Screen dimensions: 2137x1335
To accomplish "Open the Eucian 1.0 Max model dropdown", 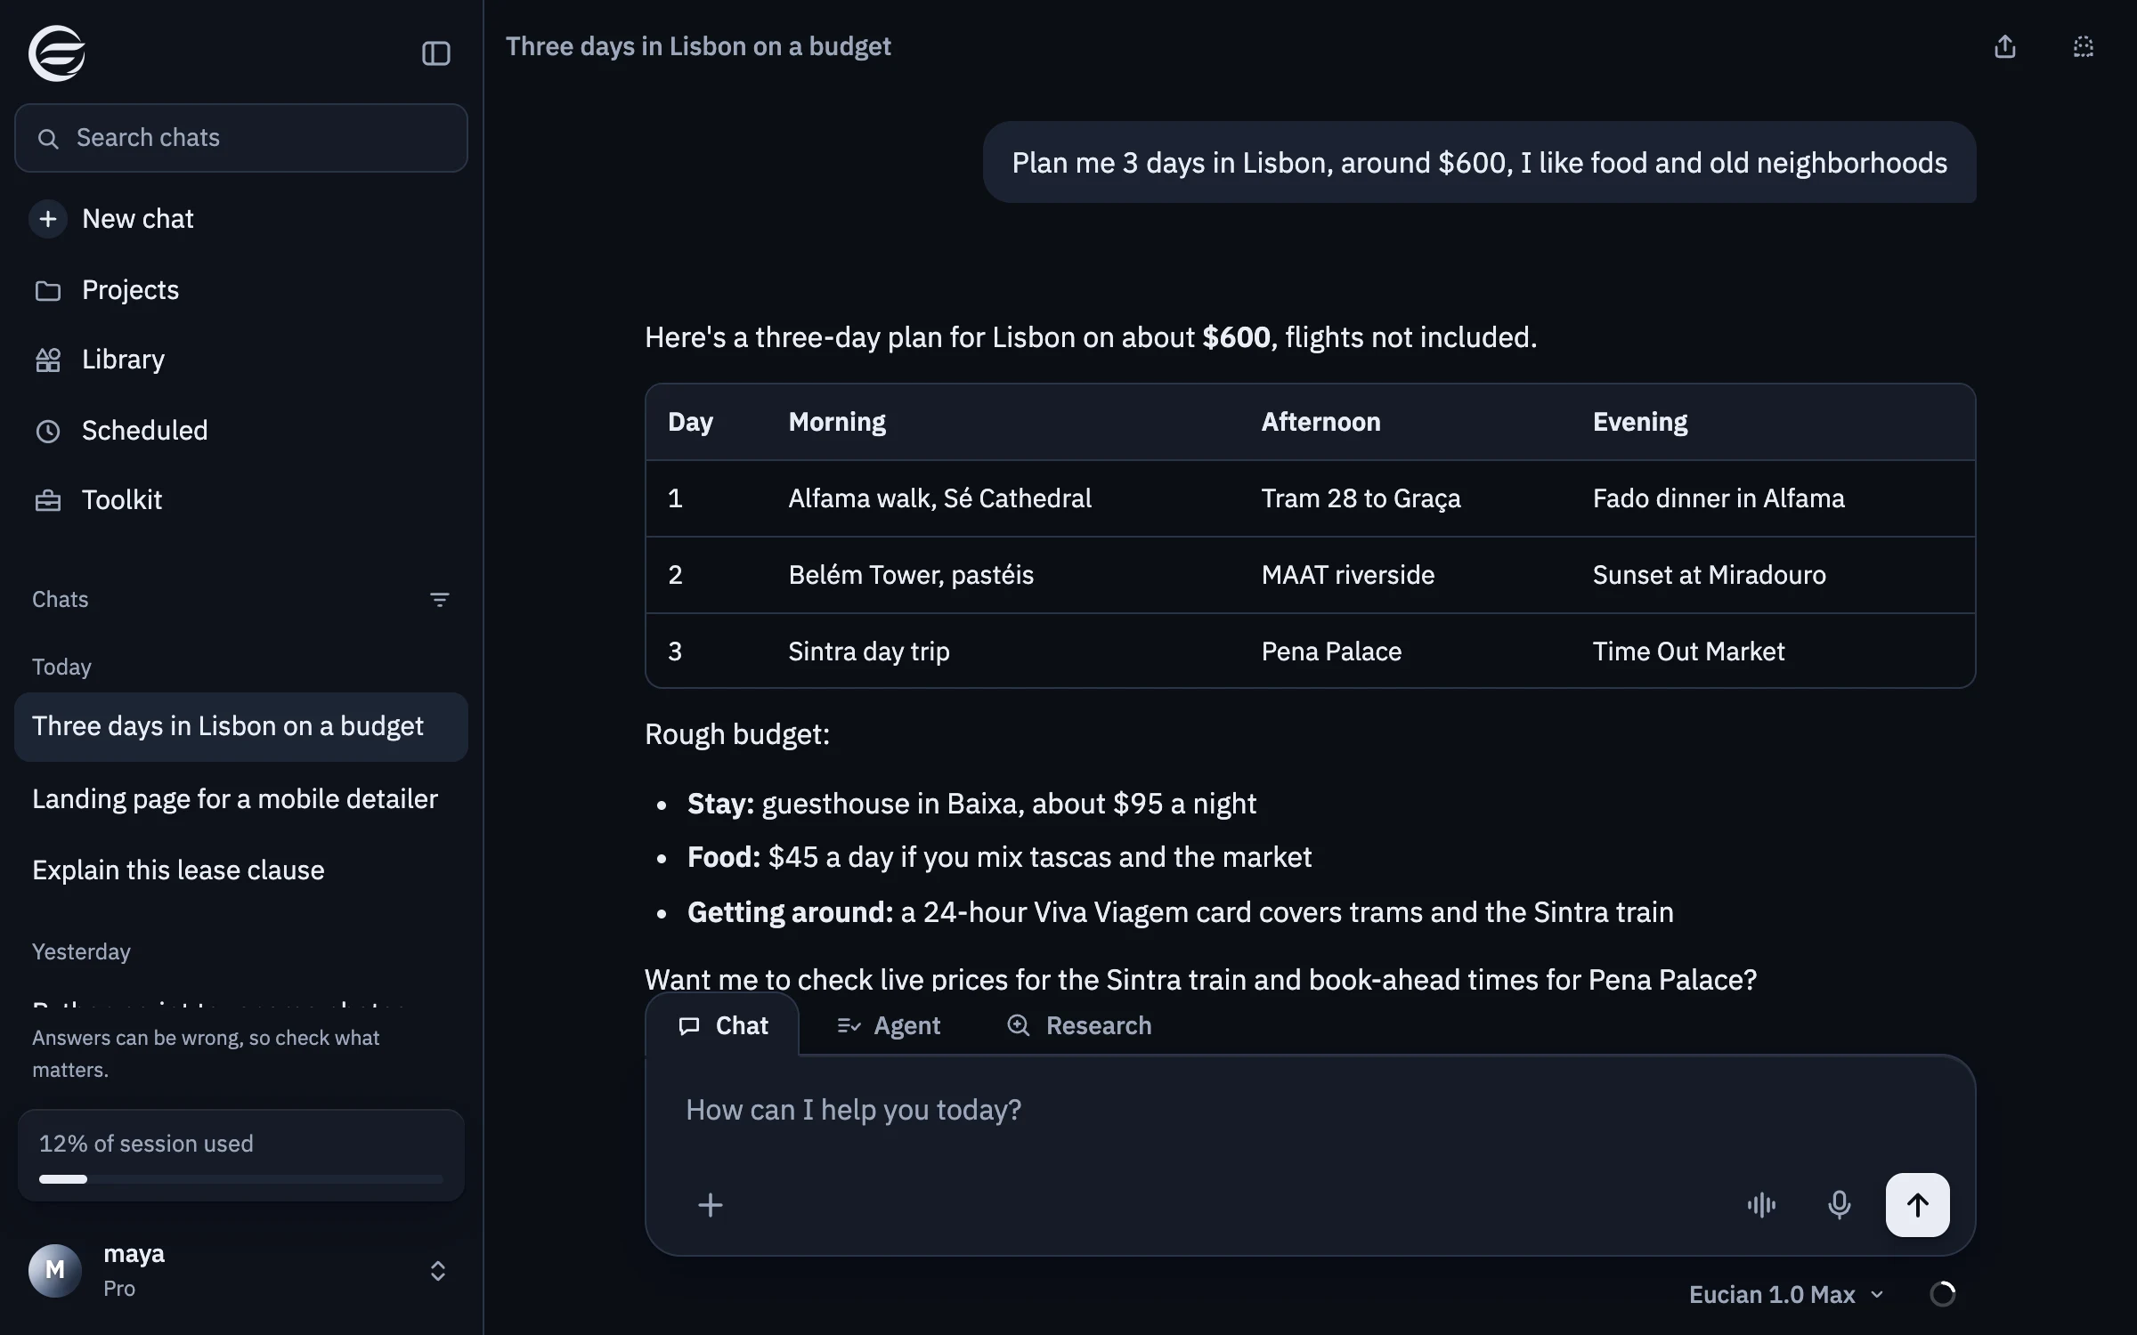I will 1786,1294.
